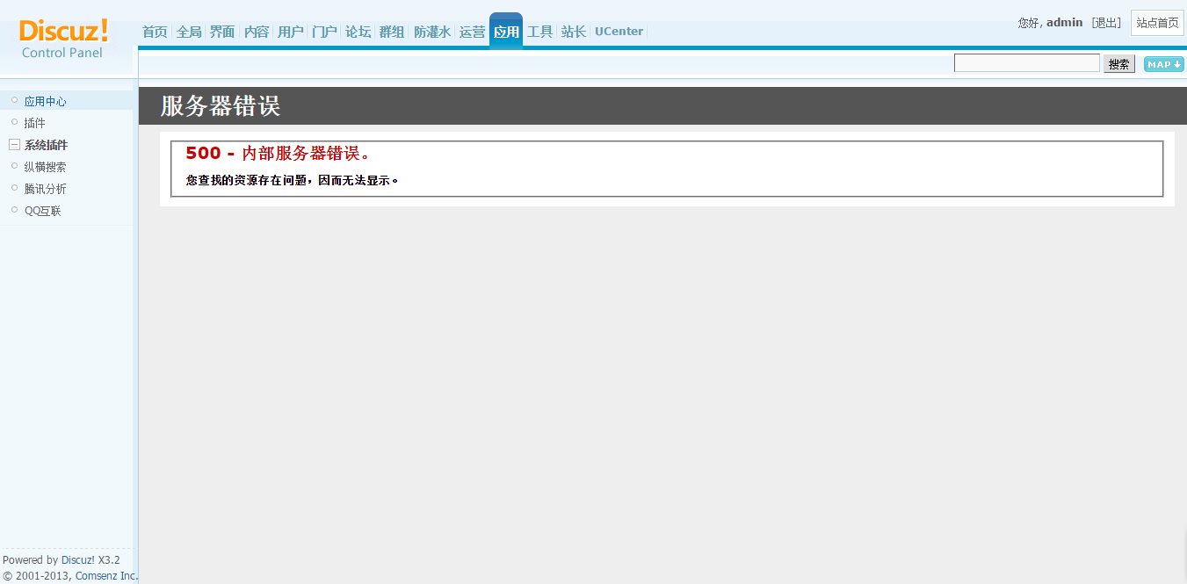Image resolution: width=1187 pixels, height=584 pixels.
Task: Click the 服务器错误 heading text
Action: (221, 106)
